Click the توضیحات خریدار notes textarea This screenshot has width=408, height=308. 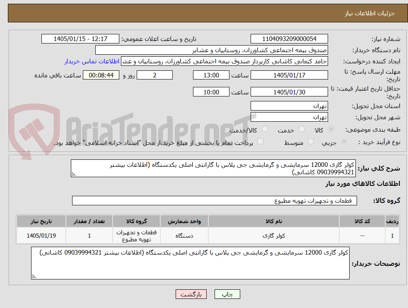190,263
